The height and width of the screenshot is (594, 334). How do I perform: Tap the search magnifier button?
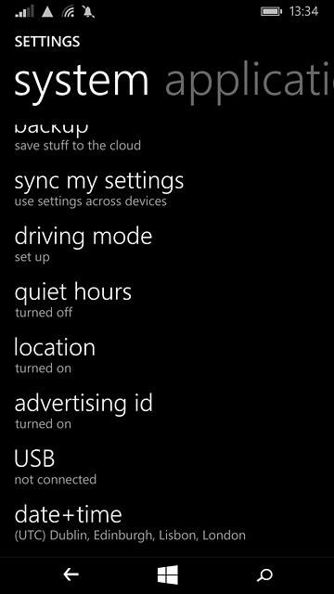click(x=264, y=575)
